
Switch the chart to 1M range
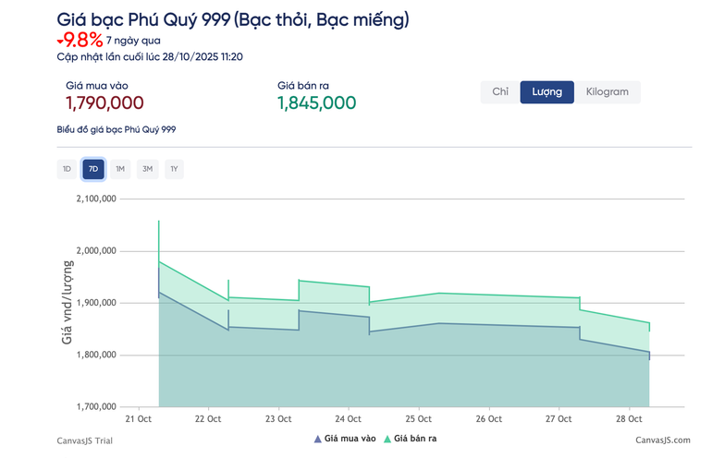click(x=120, y=169)
